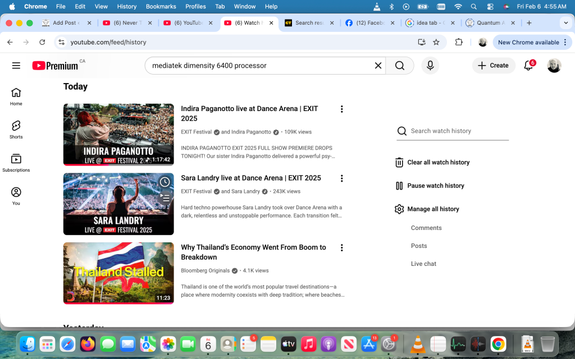Screen dimensions: 575x359
Task: Open more actions for Thailand economy video
Action: click(x=341, y=248)
